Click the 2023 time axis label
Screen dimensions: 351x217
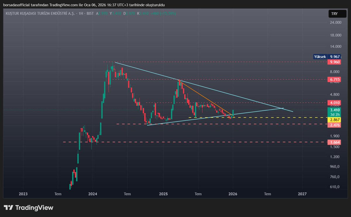pyautogui.click(x=23, y=194)
